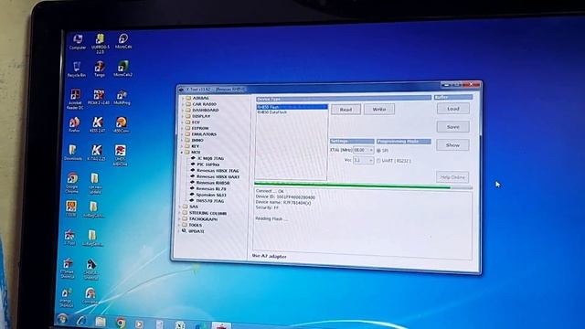Select Renesas RL78 tree item
The image size is (585, 329).
(x=208, y=189)
